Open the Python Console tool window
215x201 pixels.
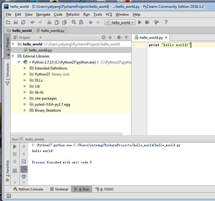tap(28, 189)
